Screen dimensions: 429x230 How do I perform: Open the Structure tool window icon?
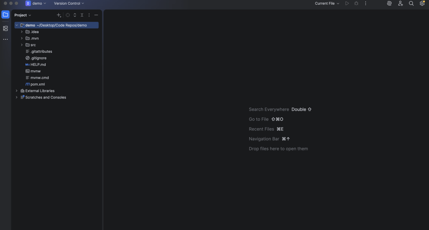click(5, 28)
